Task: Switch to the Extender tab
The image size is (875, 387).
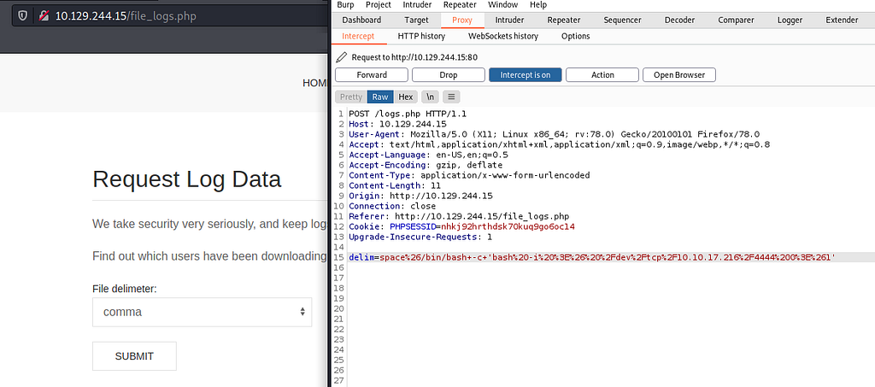Action: (x=842, y=20)
